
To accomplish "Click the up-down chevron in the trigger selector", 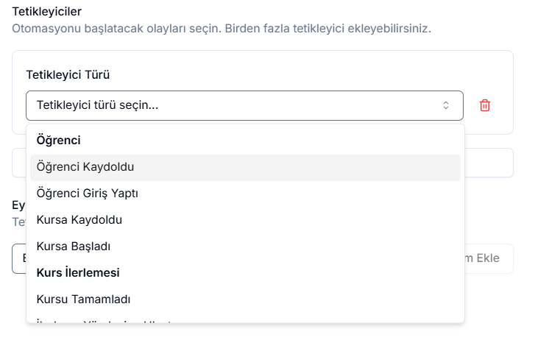I will coord(445,105).
